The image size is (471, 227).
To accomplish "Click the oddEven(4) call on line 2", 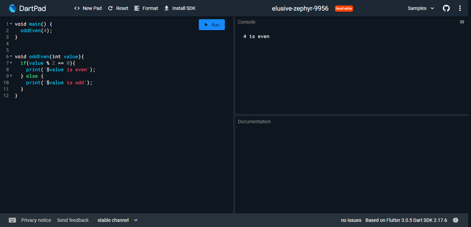I will tap(36, 30).
